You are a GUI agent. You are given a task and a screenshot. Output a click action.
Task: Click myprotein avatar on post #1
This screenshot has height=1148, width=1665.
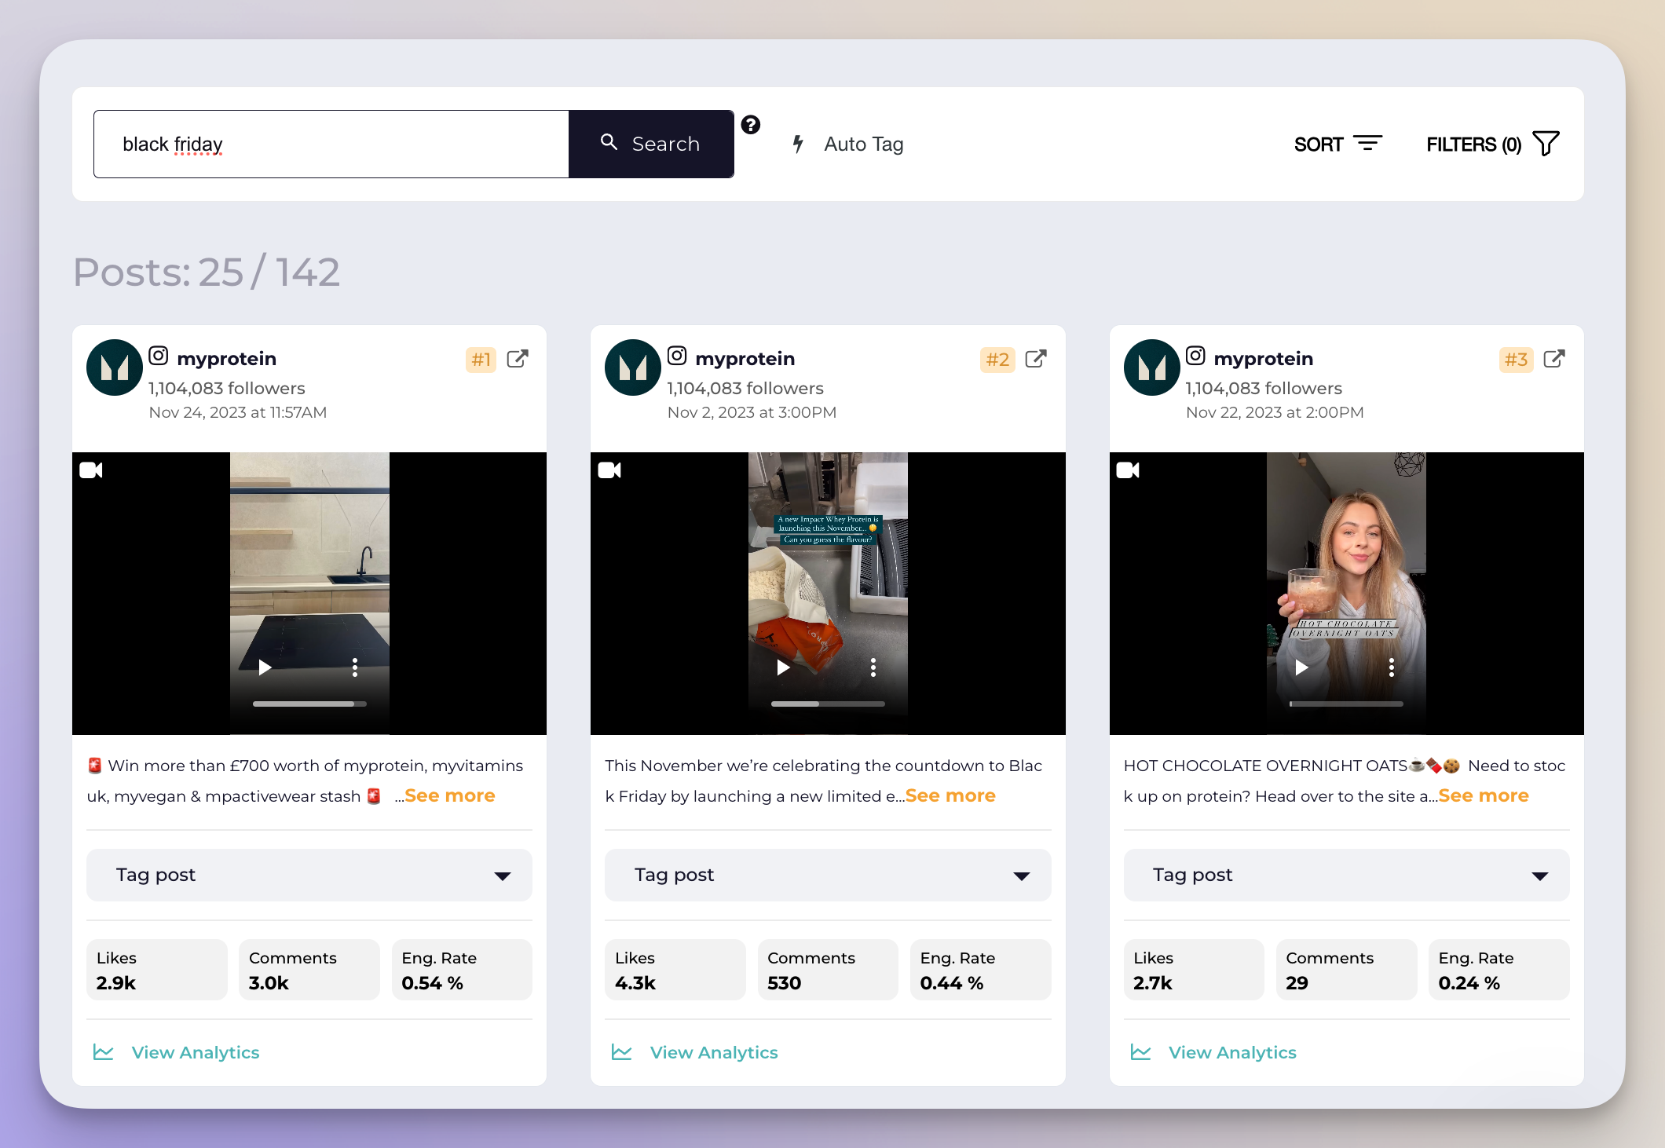[115, 367]
